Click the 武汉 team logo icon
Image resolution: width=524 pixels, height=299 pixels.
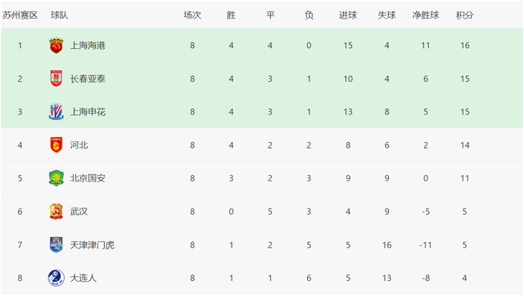click(x=56, y=212)
